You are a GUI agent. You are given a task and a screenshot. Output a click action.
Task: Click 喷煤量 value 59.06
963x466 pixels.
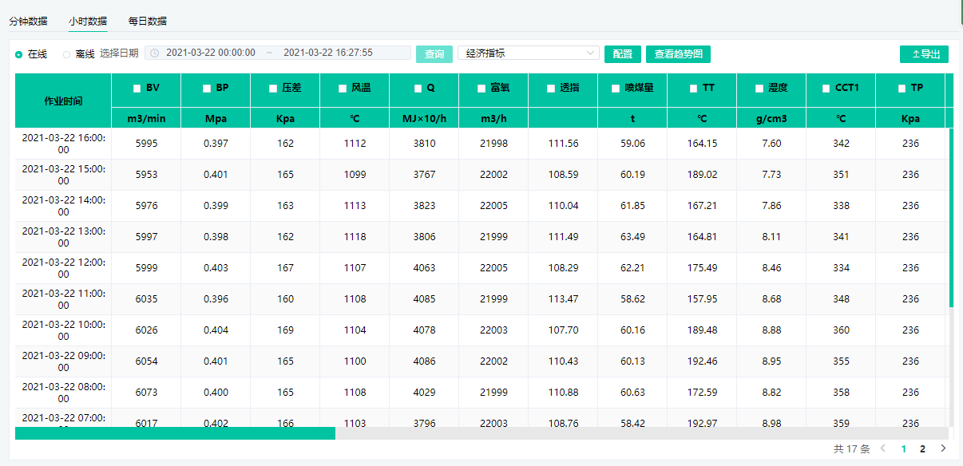[632, 144]
